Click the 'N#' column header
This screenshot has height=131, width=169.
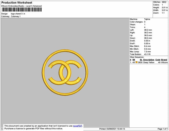coord(134,60)
